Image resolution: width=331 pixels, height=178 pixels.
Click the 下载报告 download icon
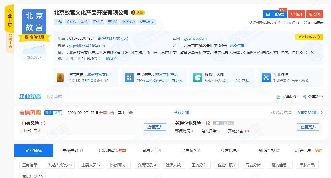pyautogui.click(x=268, y=14)
